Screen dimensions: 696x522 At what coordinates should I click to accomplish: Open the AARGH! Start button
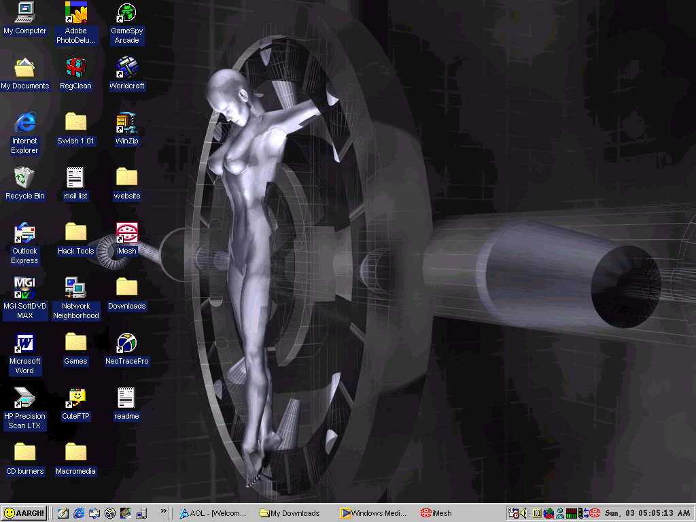click(x=24, y=513)
